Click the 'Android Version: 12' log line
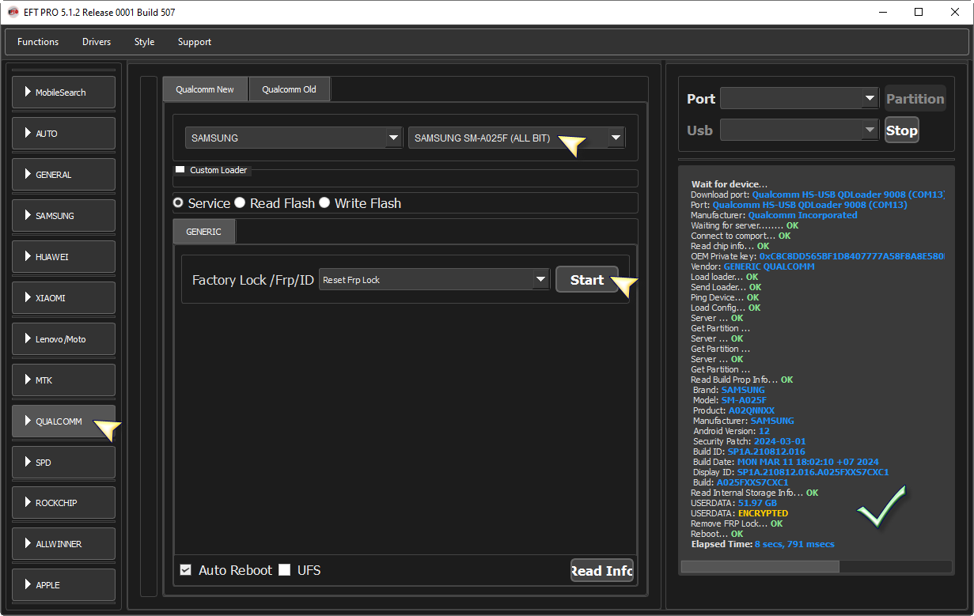Image resolution: width=974 pixels, height=616 pixels. [731, 431]
